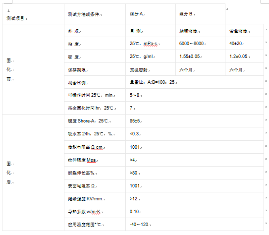Click the 测试方法或条件 header cell
This screenshot has width=269, height=235.
[95, 14]
